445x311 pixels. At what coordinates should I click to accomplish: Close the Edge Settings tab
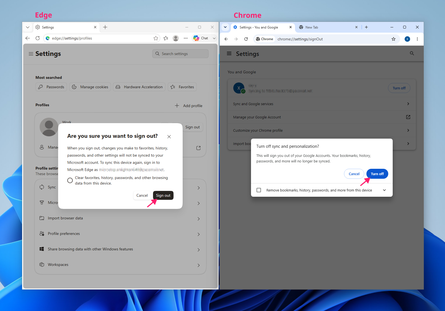click(95, 27)
